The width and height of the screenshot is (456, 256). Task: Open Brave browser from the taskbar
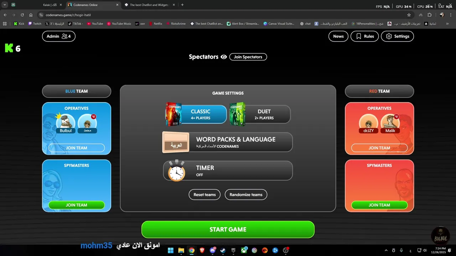202,250
